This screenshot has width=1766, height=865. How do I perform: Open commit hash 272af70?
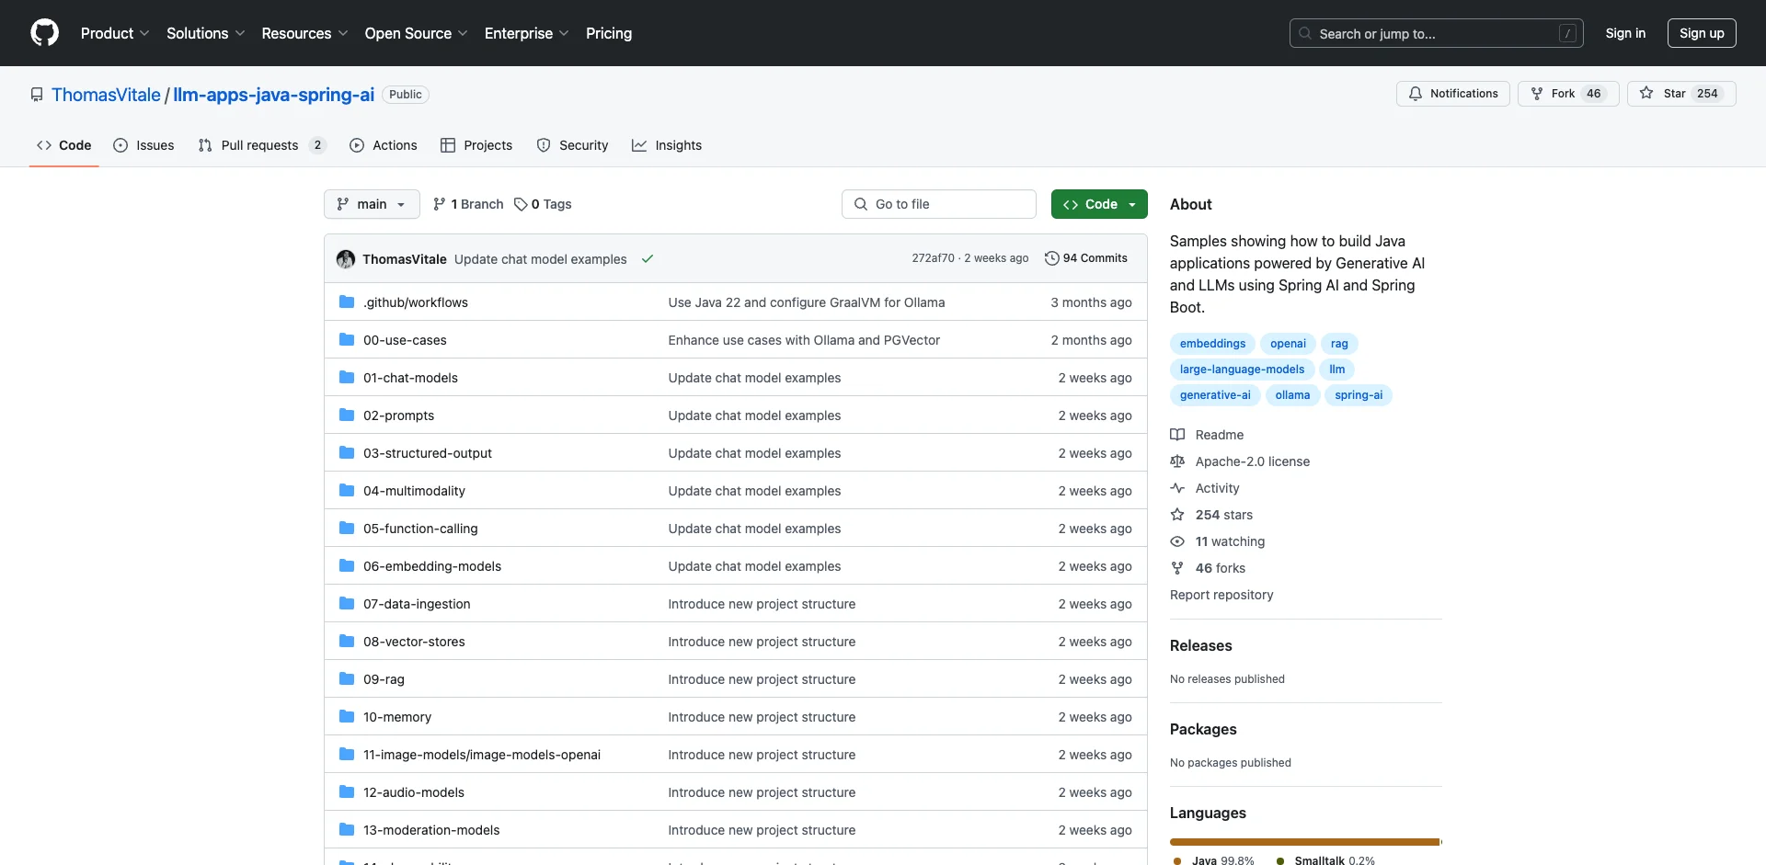coord(933,258)
